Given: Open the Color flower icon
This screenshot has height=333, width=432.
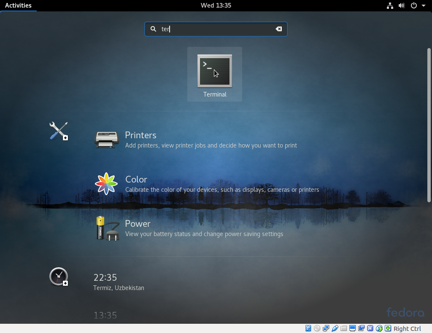Looking at the screenshot, I should (x=106, y=184).
